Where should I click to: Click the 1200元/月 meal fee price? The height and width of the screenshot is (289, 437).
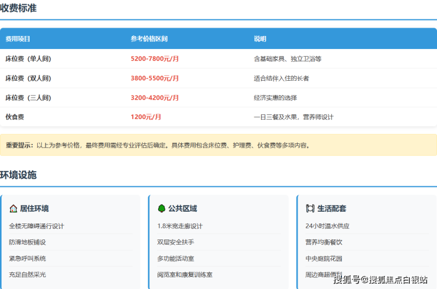point(146,117)
